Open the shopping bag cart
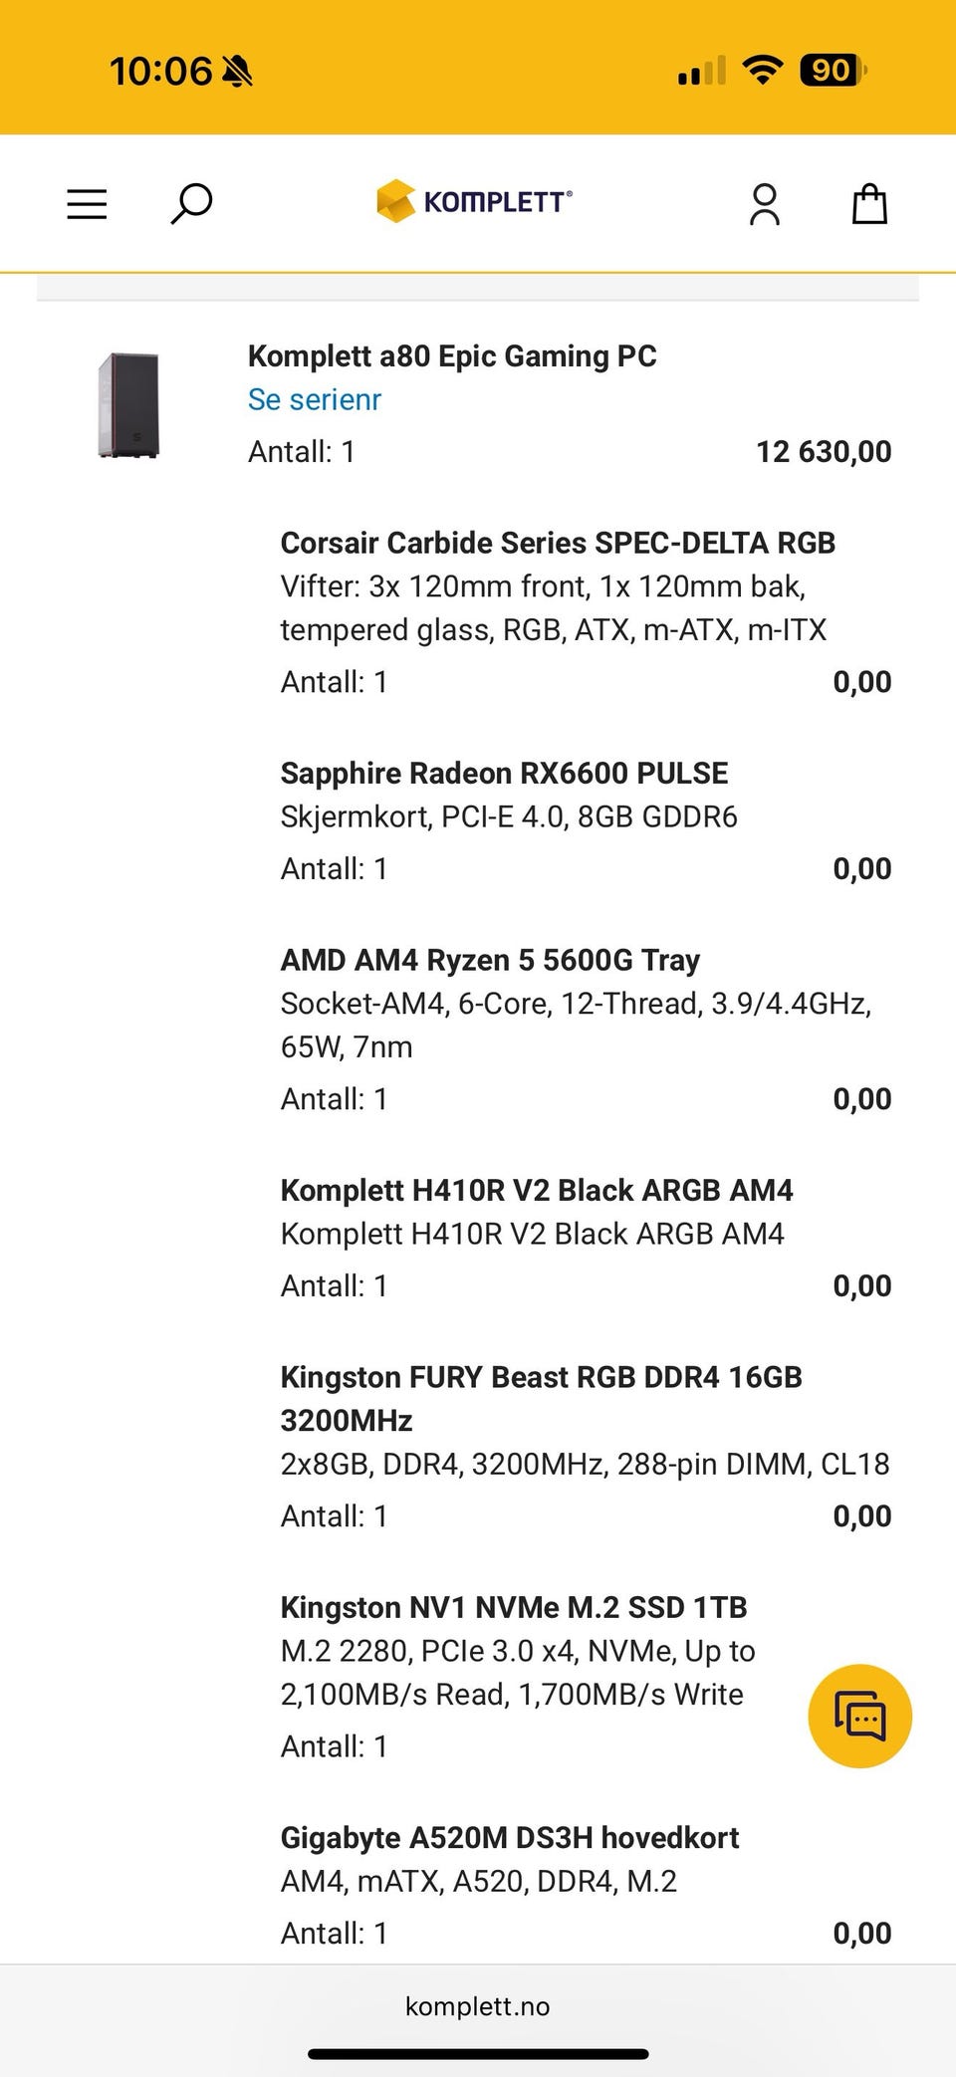The height and width of the screenshot is (2077, 956). pyautogui.click(x=869, y=204)
